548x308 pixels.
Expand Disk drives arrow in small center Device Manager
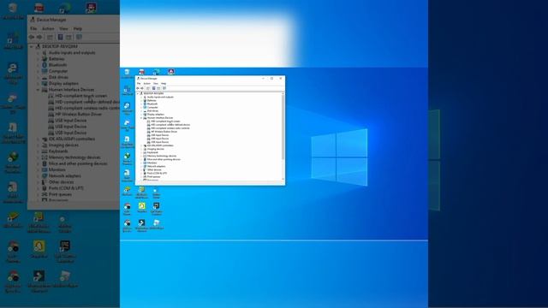(141, 110)
